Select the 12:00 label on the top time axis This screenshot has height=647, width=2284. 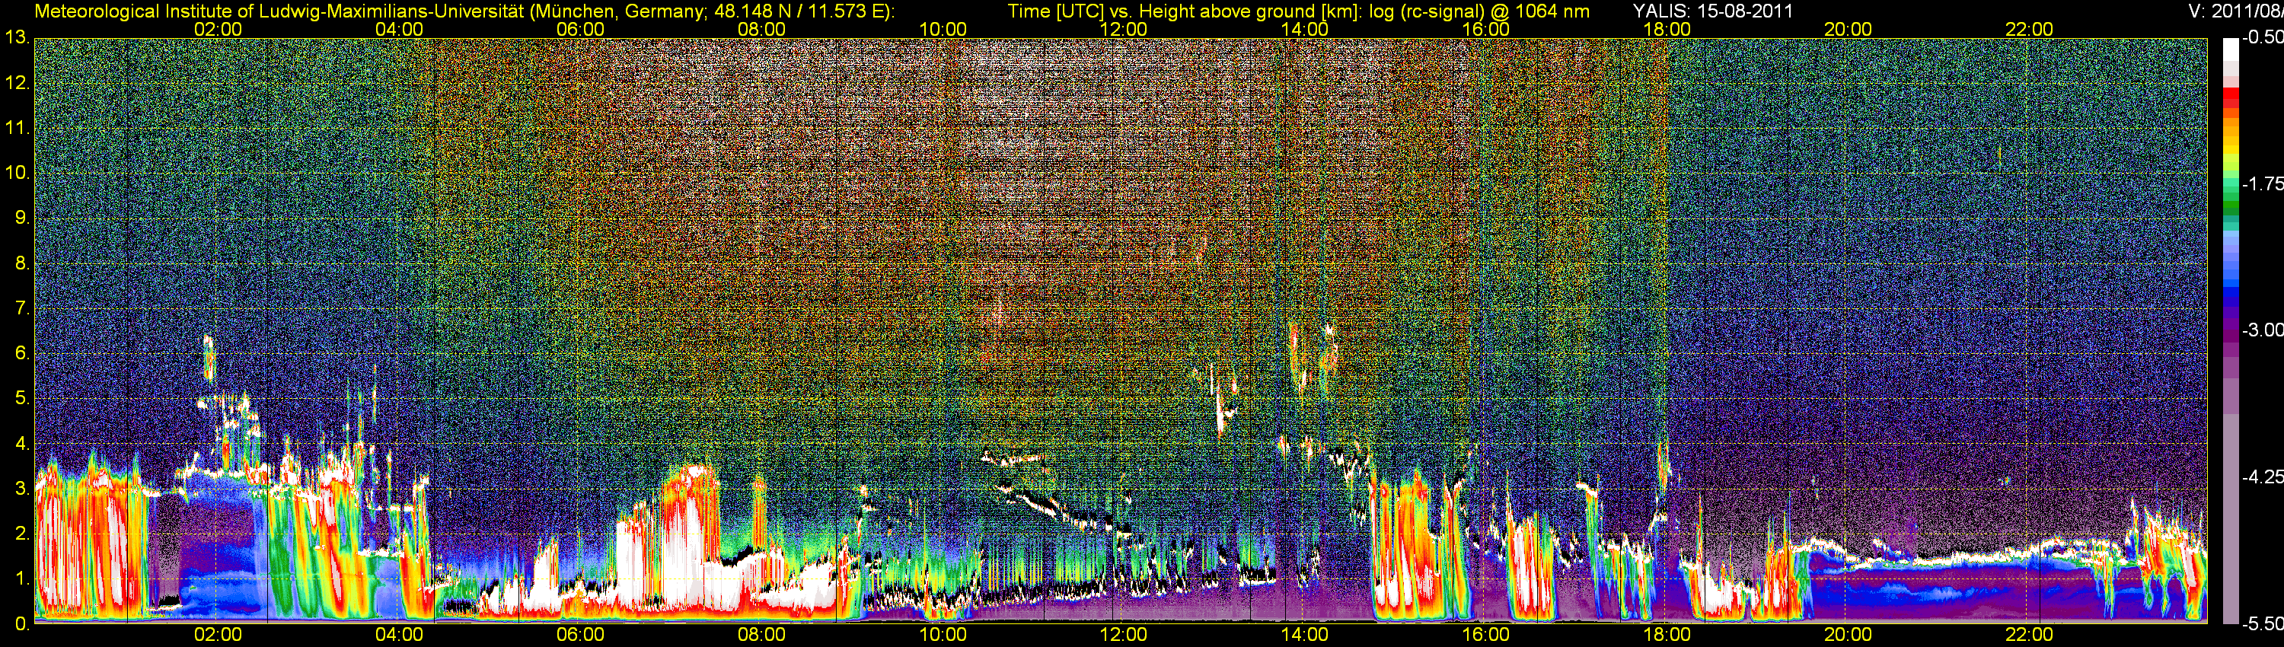click(1124, 29)
